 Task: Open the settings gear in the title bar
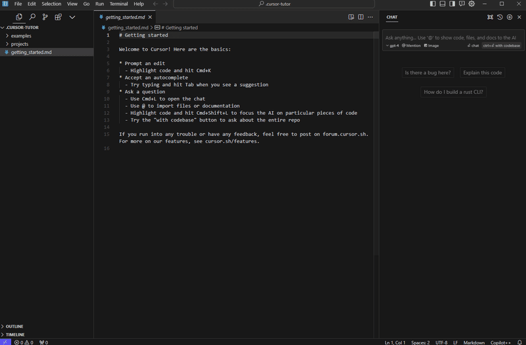pyautogui.click(x=471, y=4)
